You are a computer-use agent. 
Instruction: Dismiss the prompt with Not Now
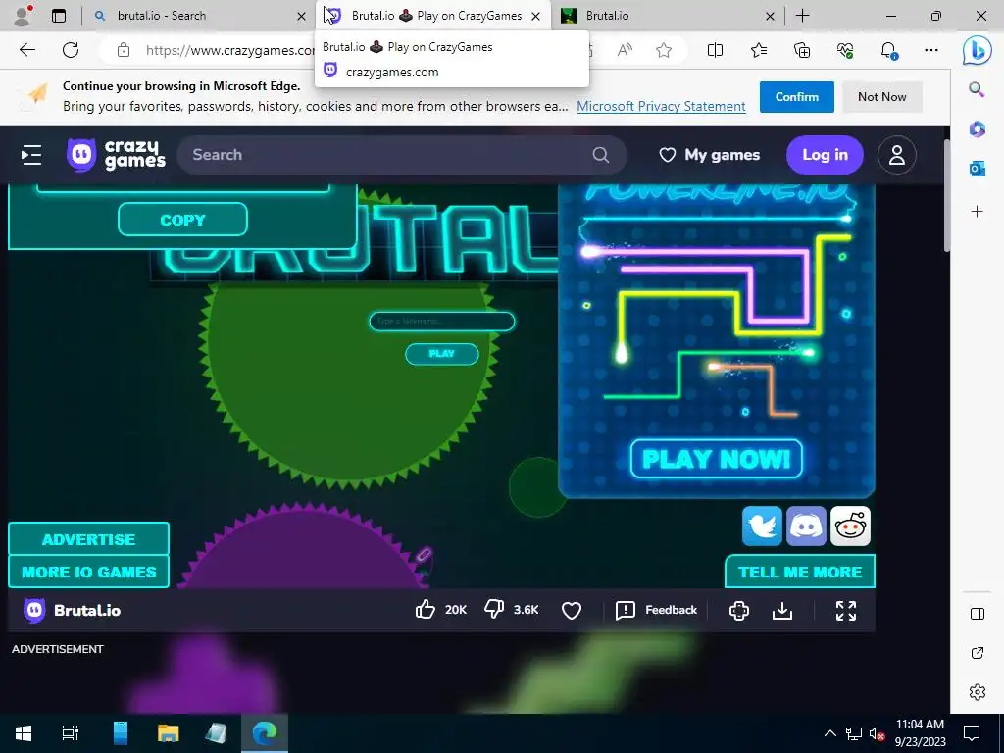click(881, 97)
